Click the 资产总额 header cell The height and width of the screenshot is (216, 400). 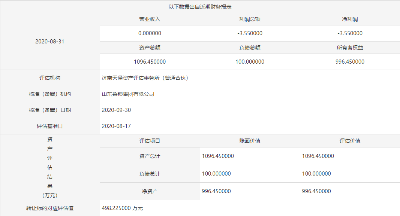pos(150,48)
